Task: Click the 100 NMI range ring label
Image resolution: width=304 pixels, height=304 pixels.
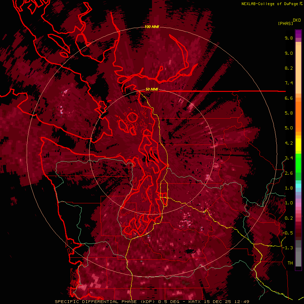Action: tap(152, 27)
